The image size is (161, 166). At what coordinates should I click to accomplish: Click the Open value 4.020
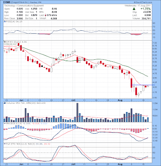pos(20,9)
